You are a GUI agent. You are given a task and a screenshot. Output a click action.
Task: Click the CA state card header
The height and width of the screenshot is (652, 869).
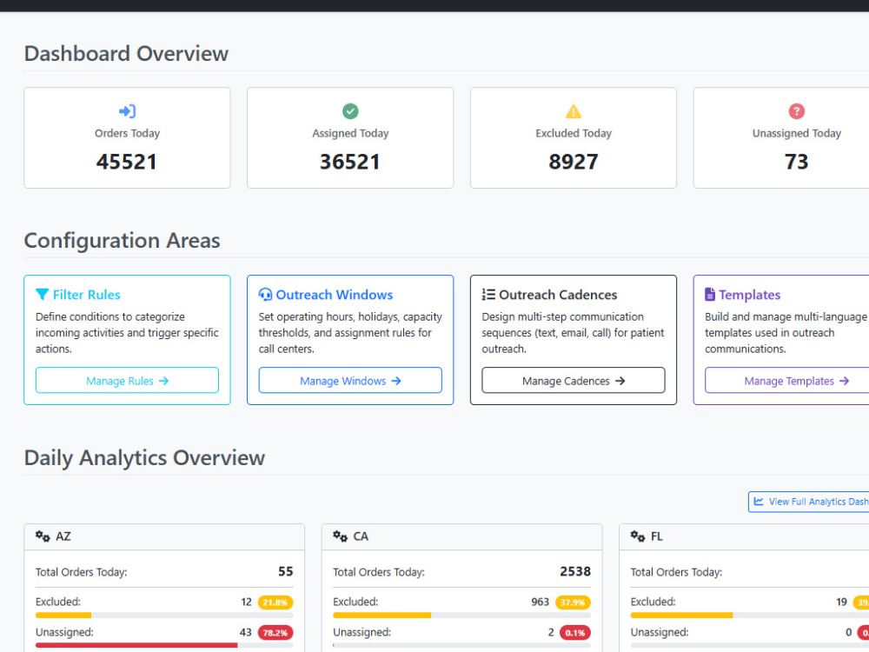[461, 536]
